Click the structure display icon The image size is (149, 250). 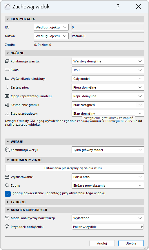7,79
